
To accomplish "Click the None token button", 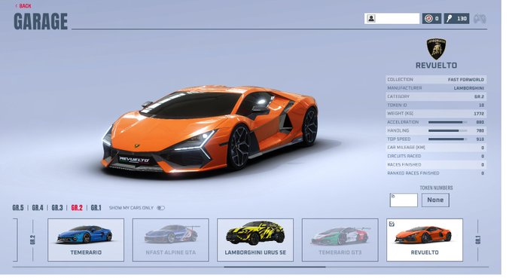I will click(x=436, y=200).
